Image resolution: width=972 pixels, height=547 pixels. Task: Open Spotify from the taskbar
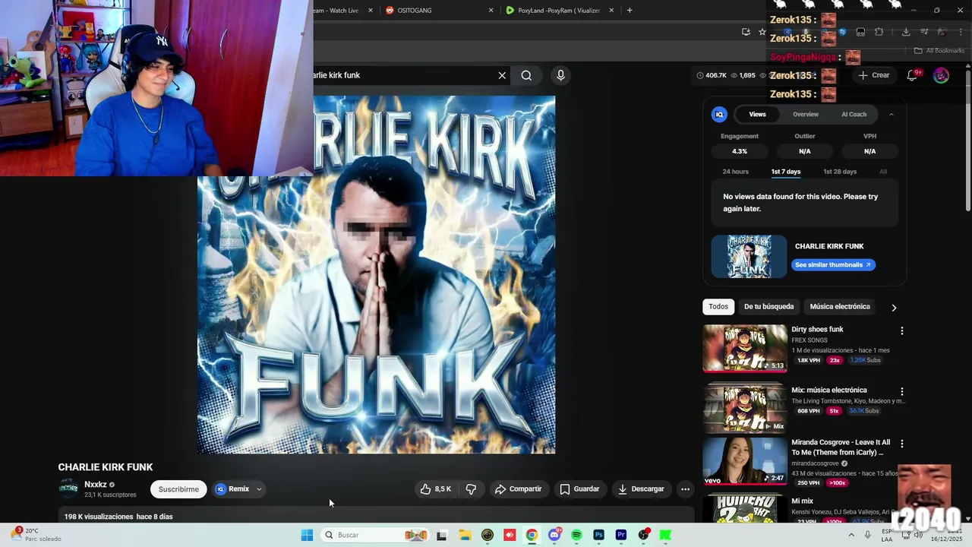click(x=576, y=535)
